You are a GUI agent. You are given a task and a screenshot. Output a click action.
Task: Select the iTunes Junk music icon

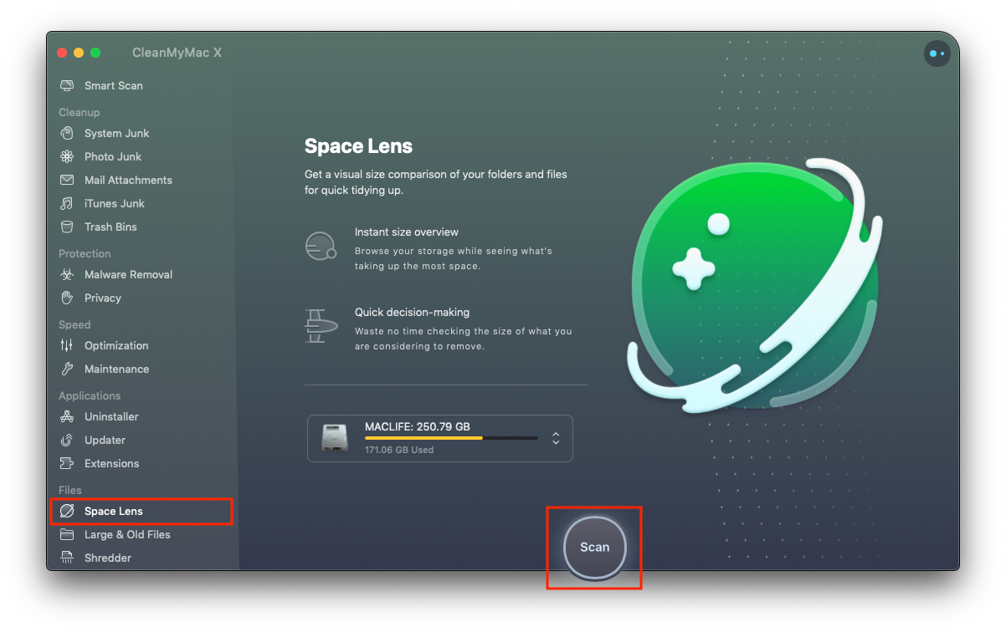tap(67, 204)
